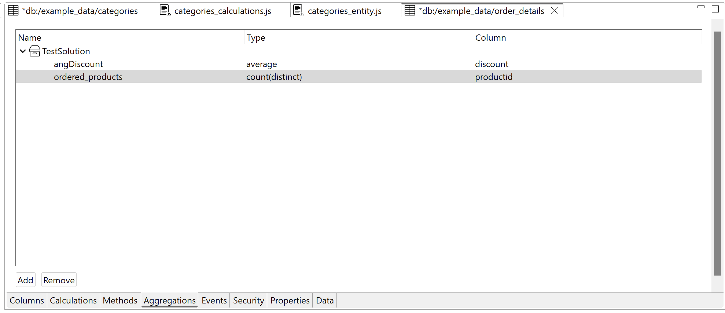The width and height of the screenshot is (725, 313).
Task: Close the order_details editor tab
Action: 554,11
